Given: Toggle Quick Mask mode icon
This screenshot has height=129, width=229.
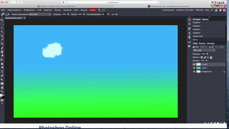Looking at the screenshot, I should click(2, 100).
